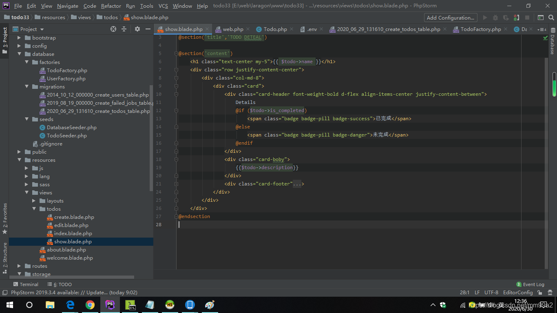This screenshot has width=557, height=313.
Task: Open the Navigate menu
Action: [x=68, y=6]
